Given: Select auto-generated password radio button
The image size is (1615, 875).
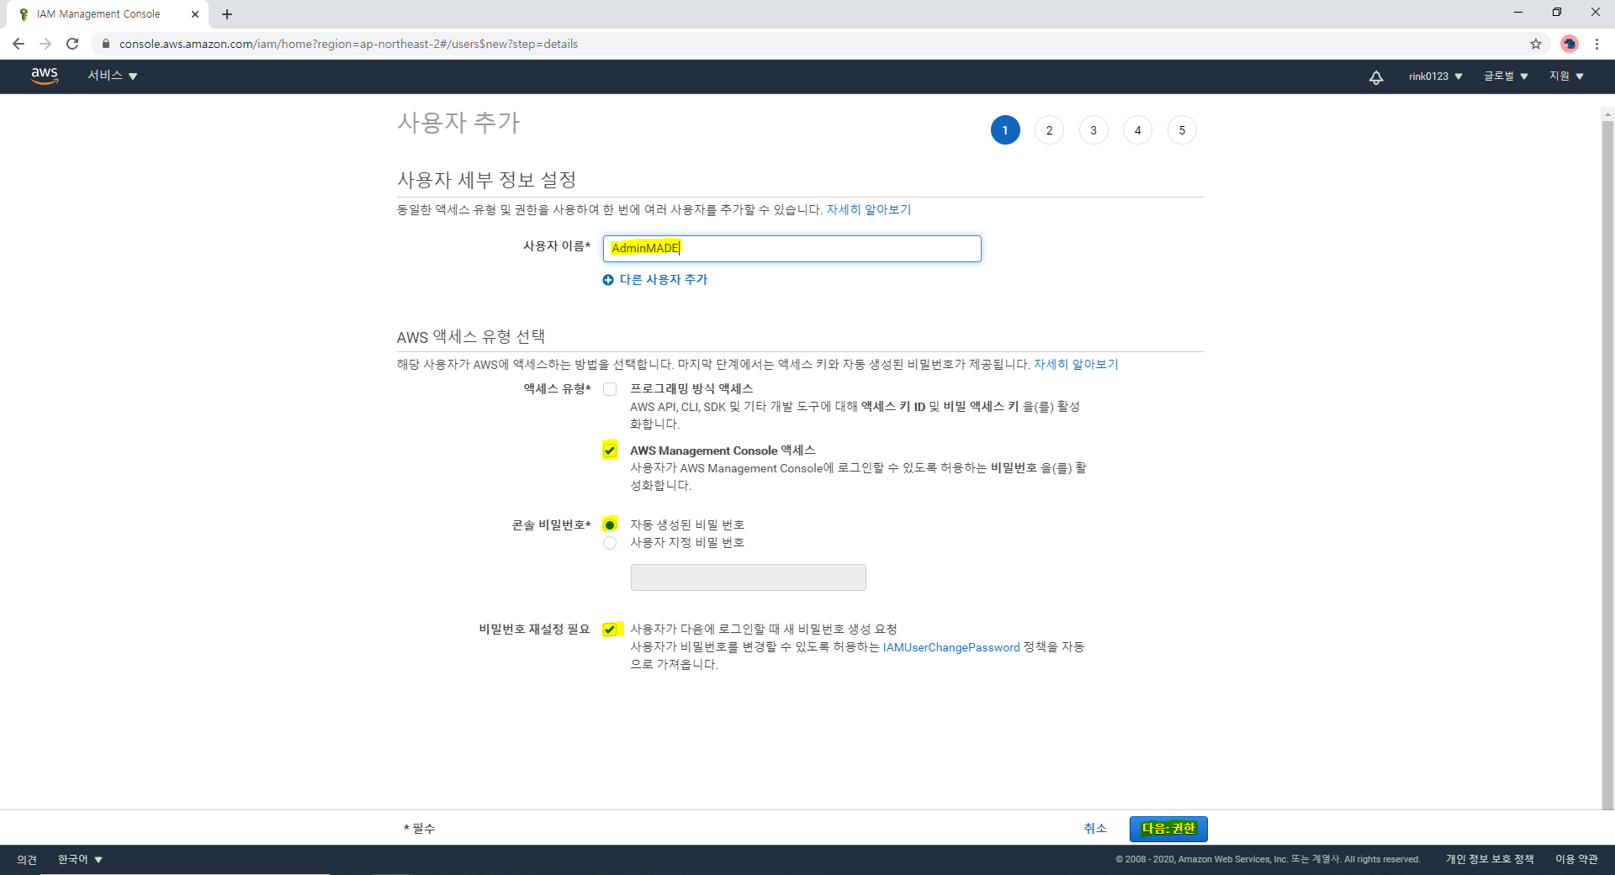Looking at the screenshot, I should coord(610,524).
